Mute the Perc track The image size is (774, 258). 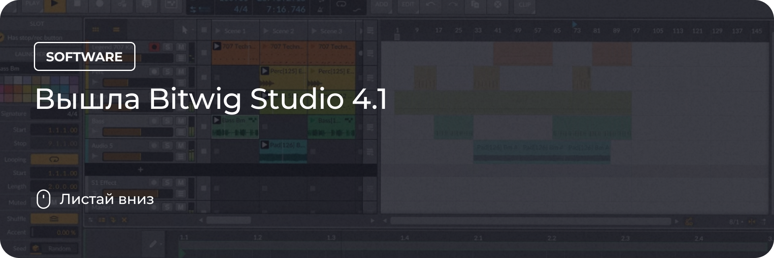[181, 72]
